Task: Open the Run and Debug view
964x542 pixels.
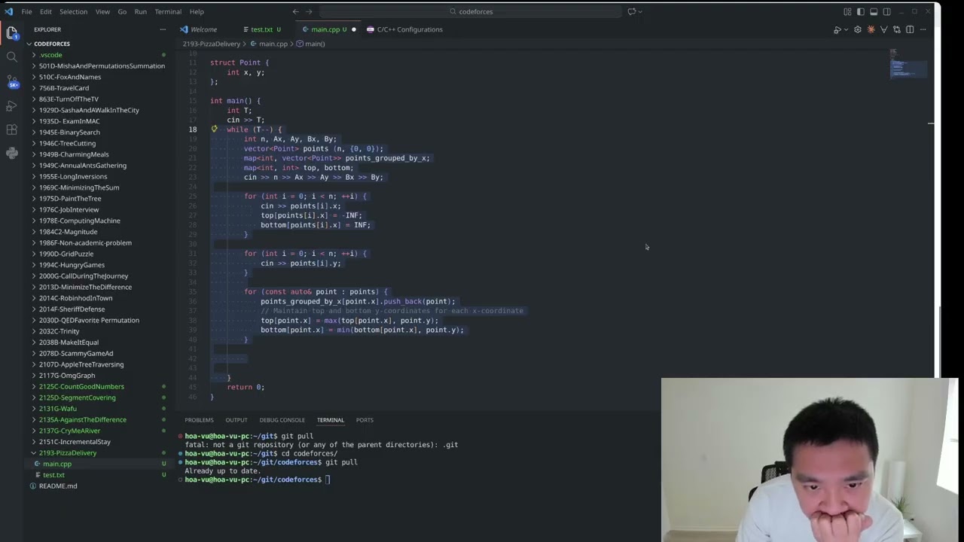Action: (x=11, y=105)
